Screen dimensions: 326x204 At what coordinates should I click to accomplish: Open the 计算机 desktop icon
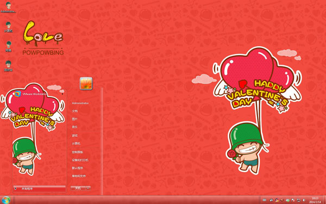coord(8,27)
